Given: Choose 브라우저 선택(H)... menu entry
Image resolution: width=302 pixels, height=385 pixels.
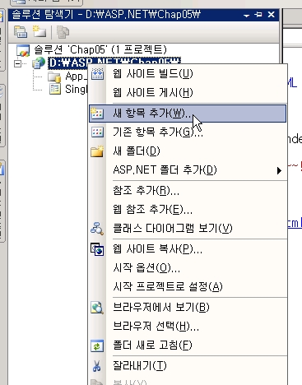Looking at the screenshot, I should 188,327.
